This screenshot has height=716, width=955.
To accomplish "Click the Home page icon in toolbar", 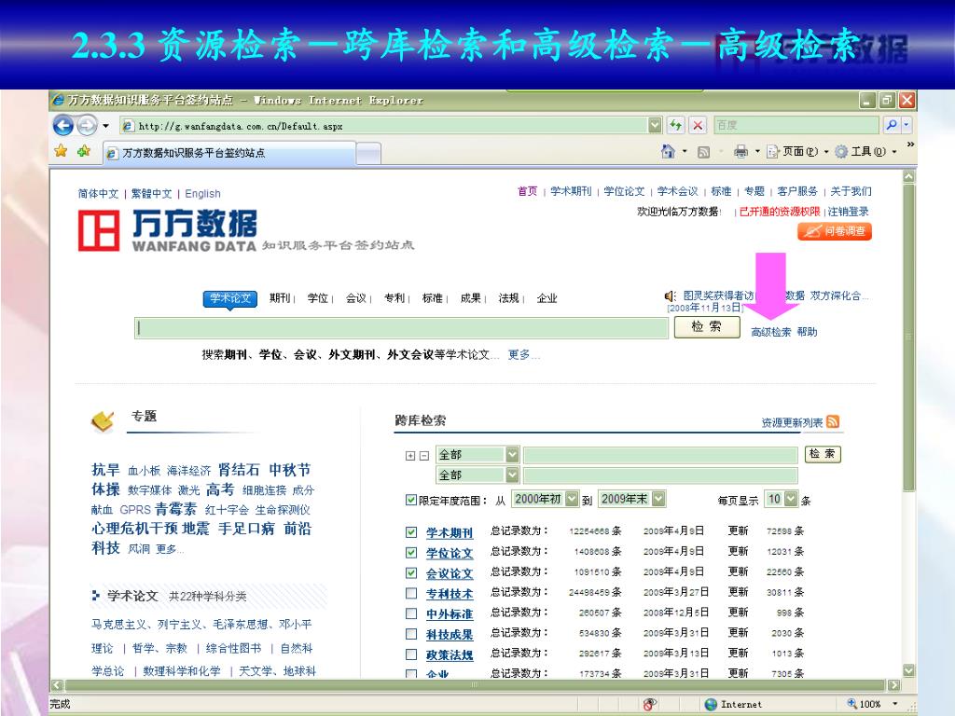I will [668, 151].
